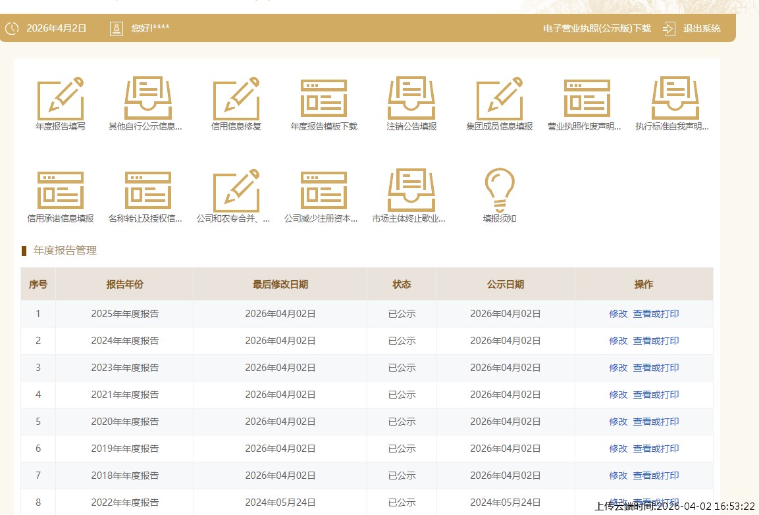This screenshot has width=759, height=515.
Task: Open 年度报告填写 icon
Action: [x=61, y=99]
